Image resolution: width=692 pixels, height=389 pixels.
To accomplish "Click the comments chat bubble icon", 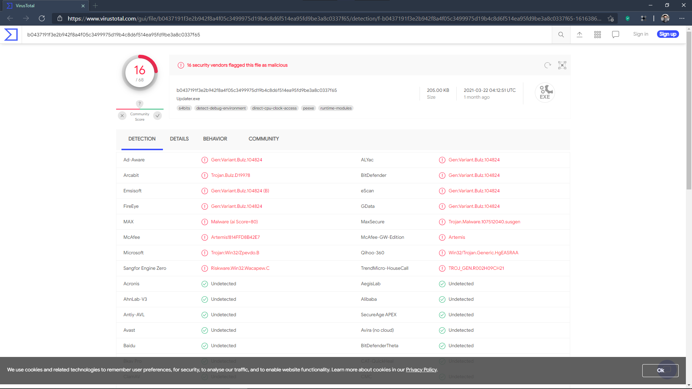I will [616, 35].
